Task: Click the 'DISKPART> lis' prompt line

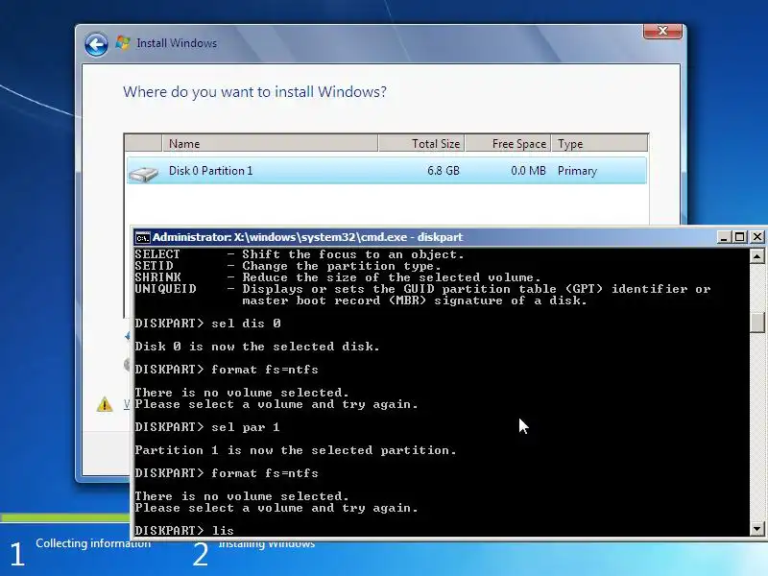Action: pos(184,530)
